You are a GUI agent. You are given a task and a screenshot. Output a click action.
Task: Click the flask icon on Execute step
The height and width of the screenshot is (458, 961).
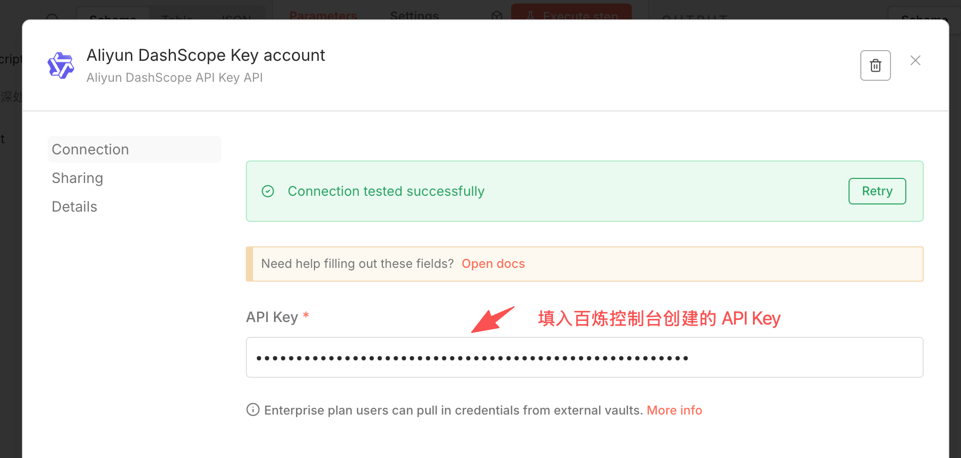(x=530, y=15)
